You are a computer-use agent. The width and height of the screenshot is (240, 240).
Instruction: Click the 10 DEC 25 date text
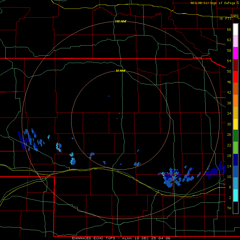point(145,238)
